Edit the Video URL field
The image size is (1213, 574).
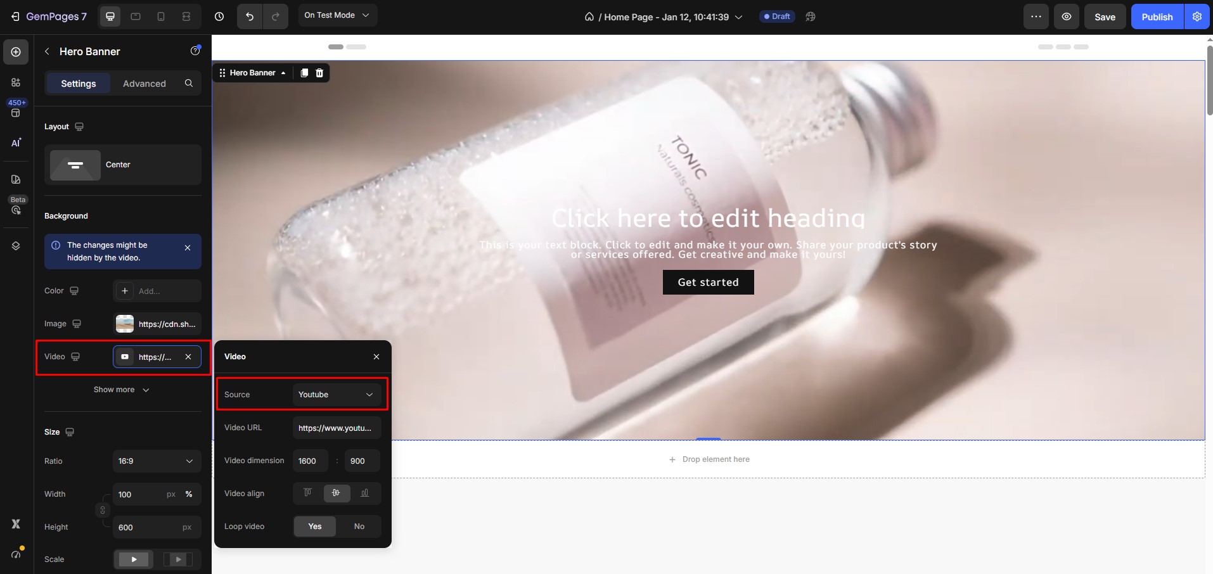point(337,428)
